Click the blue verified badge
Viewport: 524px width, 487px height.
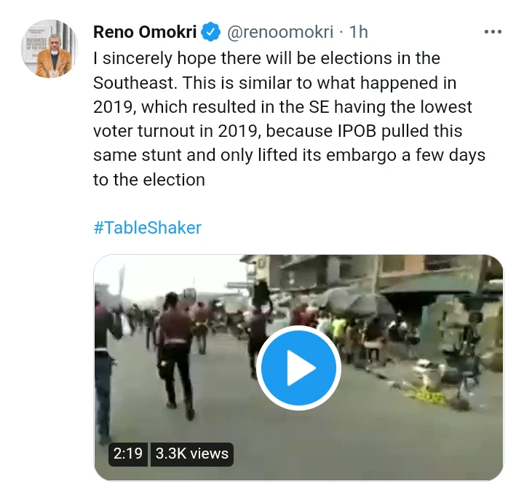(211, 32)
